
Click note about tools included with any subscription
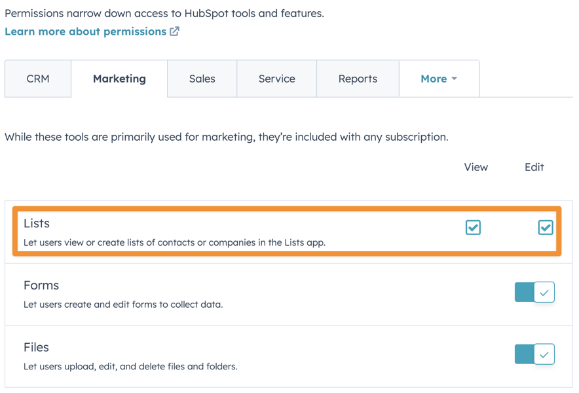click(227, 137)
